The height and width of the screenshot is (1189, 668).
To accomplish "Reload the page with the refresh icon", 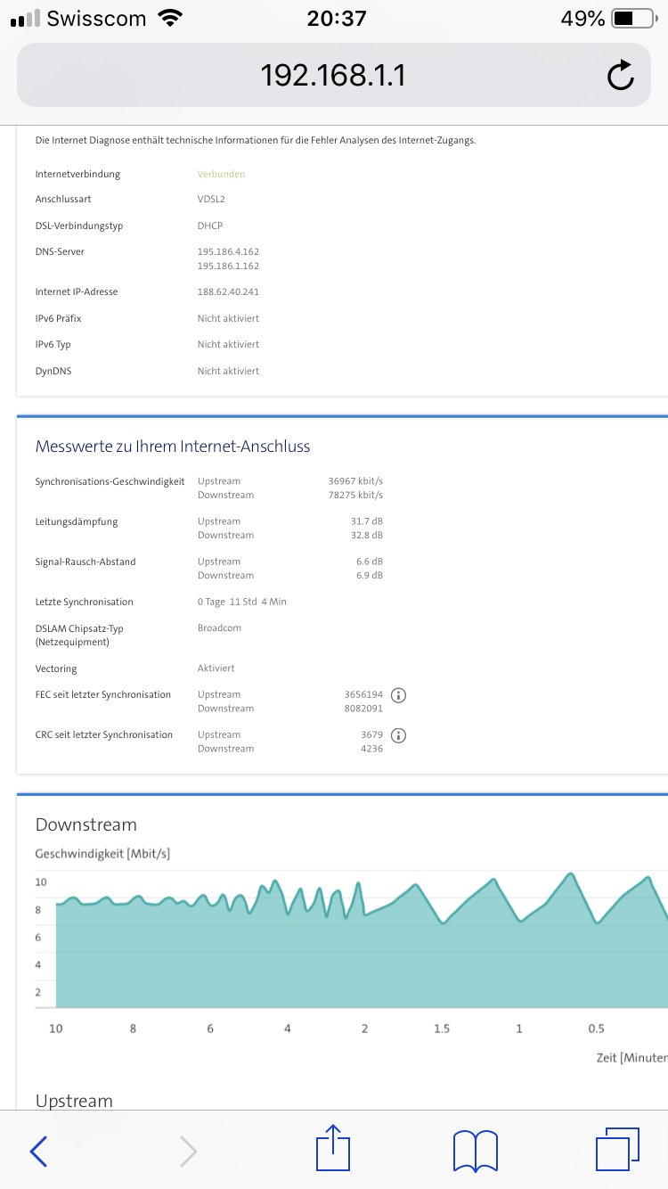I will (620, 76).
